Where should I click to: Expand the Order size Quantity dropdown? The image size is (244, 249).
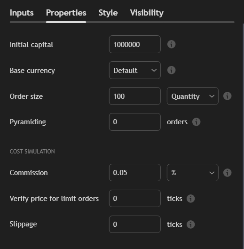point(193,96)
